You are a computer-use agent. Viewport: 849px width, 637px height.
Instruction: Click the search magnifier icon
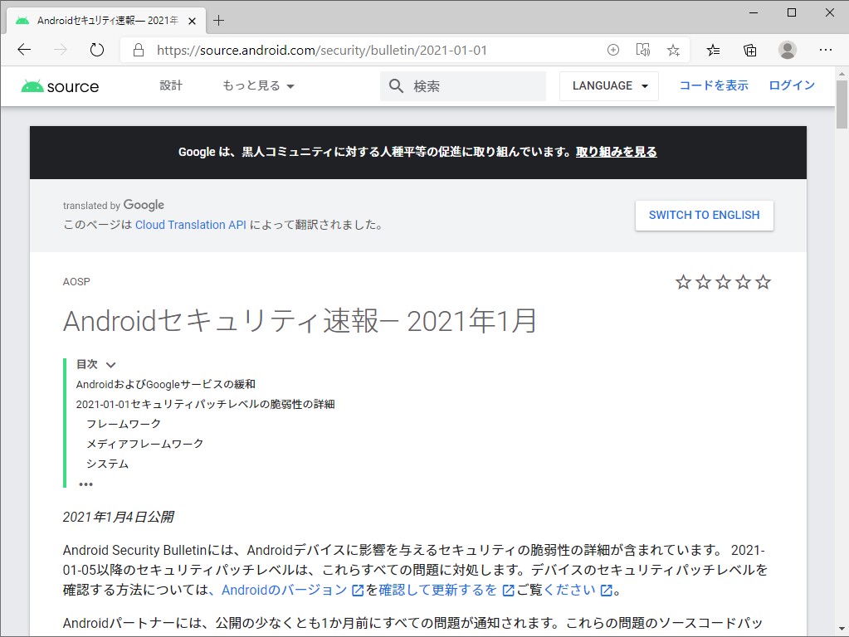(x=395, y=85)
